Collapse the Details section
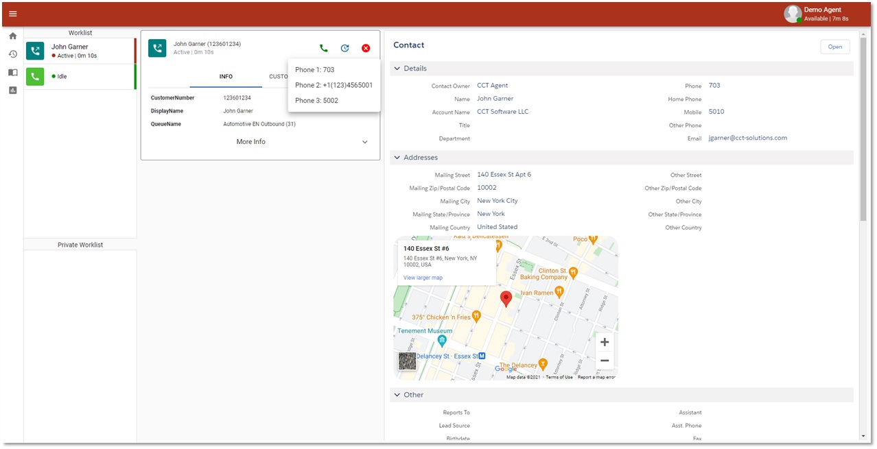Screen dimensions: 877x449 pyautogui.click(x=397, y=69)
